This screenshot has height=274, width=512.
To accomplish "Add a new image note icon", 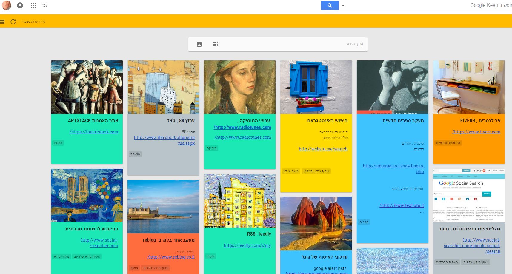I will pos(199,44).
